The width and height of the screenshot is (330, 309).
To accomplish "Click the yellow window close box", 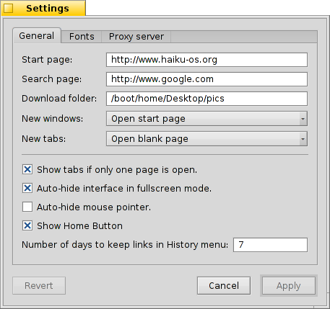I will coord(9,8).
